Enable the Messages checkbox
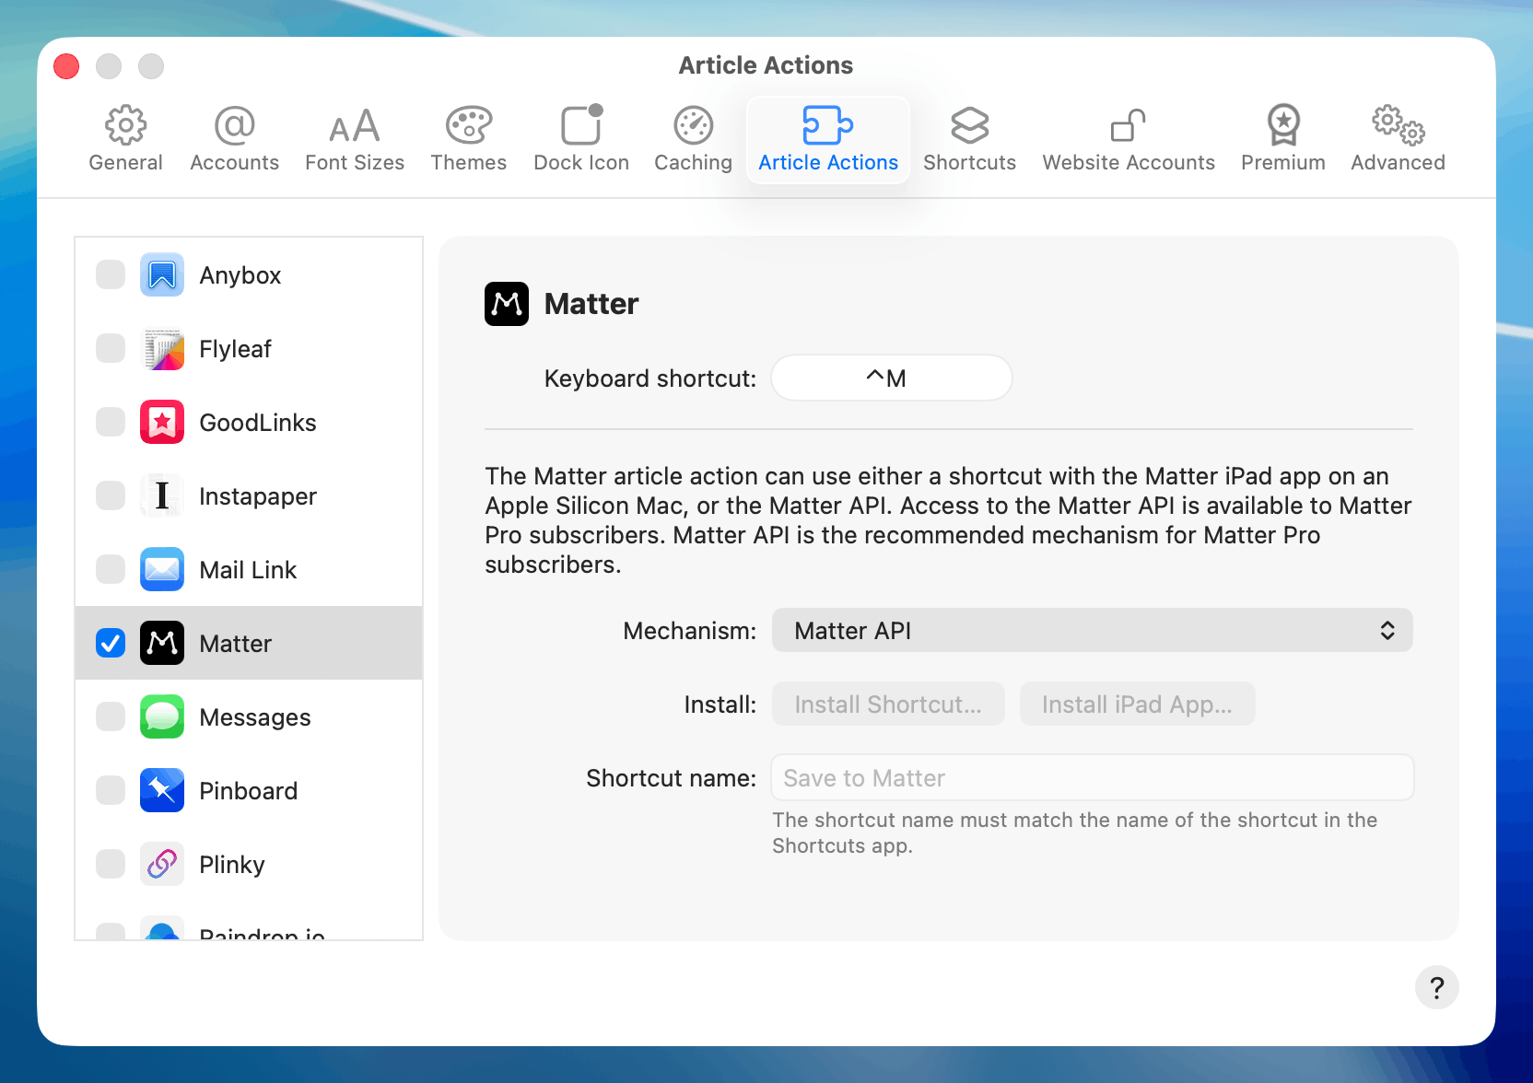Viewport: 1533px width, 1083px height. tap(111, 716)
